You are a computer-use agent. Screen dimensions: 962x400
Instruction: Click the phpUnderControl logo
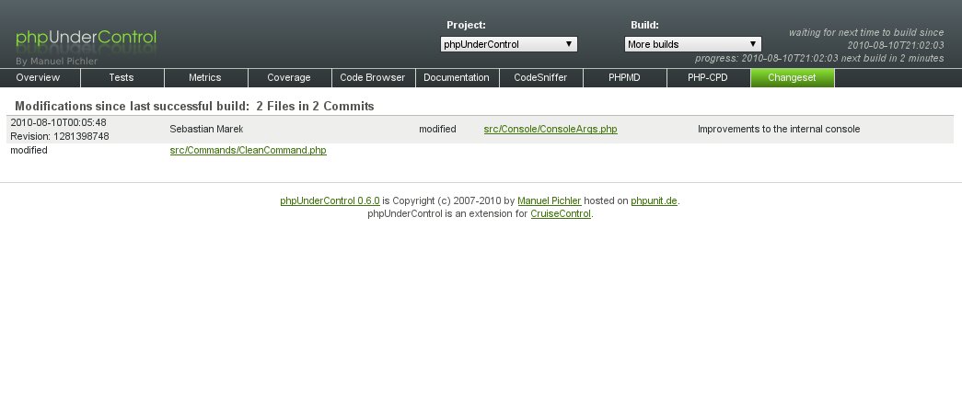[86, 39]
